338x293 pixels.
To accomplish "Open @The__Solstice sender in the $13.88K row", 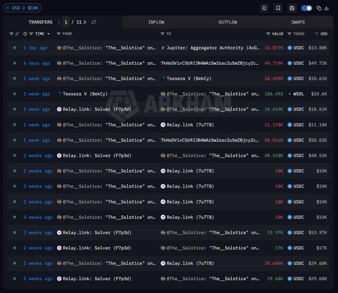I will [x=109, y=48].
